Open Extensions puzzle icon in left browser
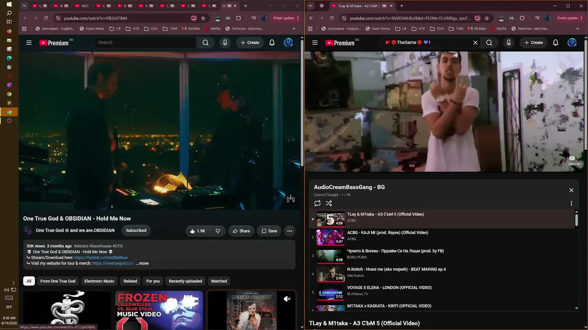The image size is (588, 330). pyautogui.click(x=238, y=18)
